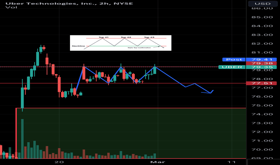280x165 pixels.
Task: Click the 82.00 price axis label
Action: tap(262, 44)
